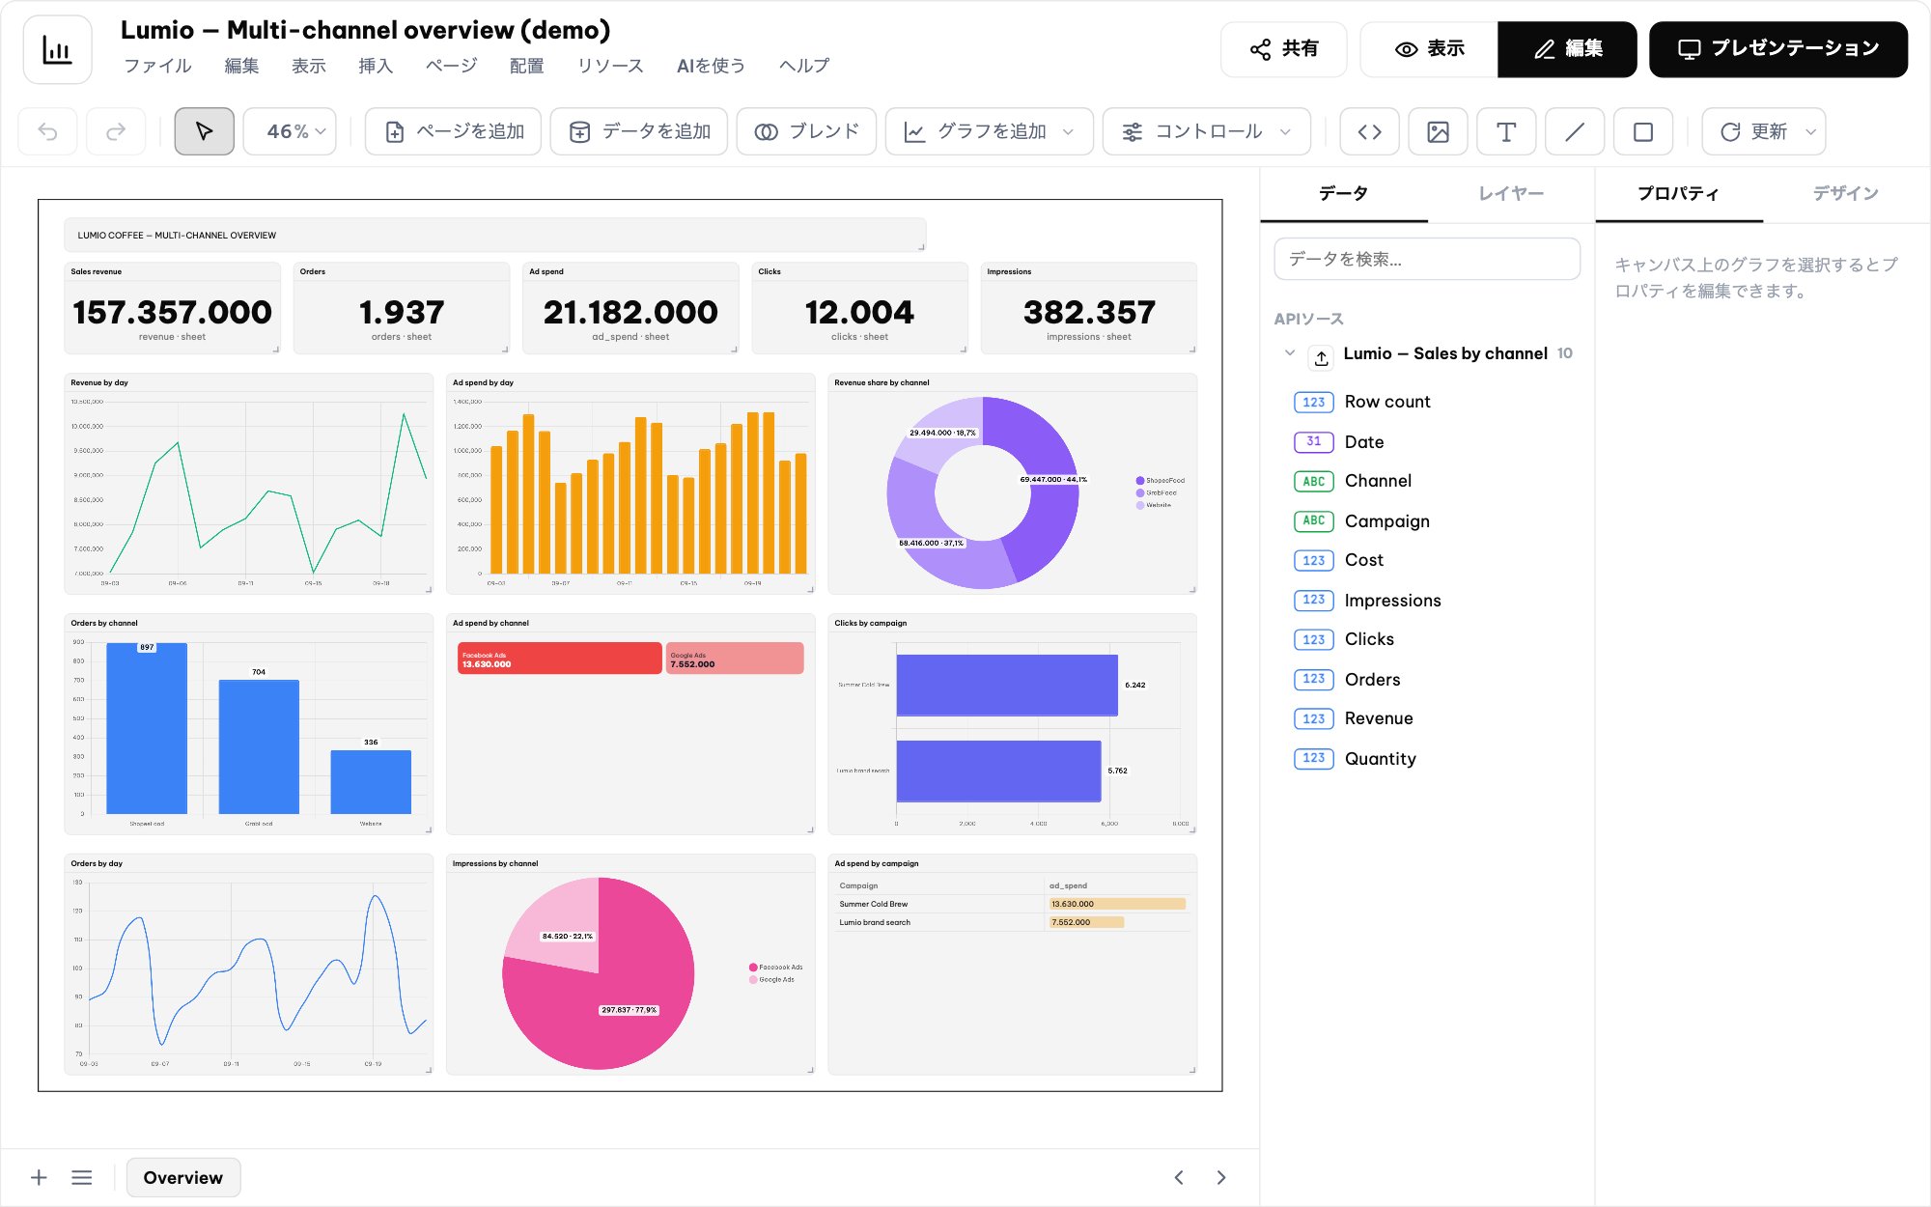This screenshot has width=1931, height=1207.
Task: Switch to 表示 view mode
Action: (x=1429, y=49)
